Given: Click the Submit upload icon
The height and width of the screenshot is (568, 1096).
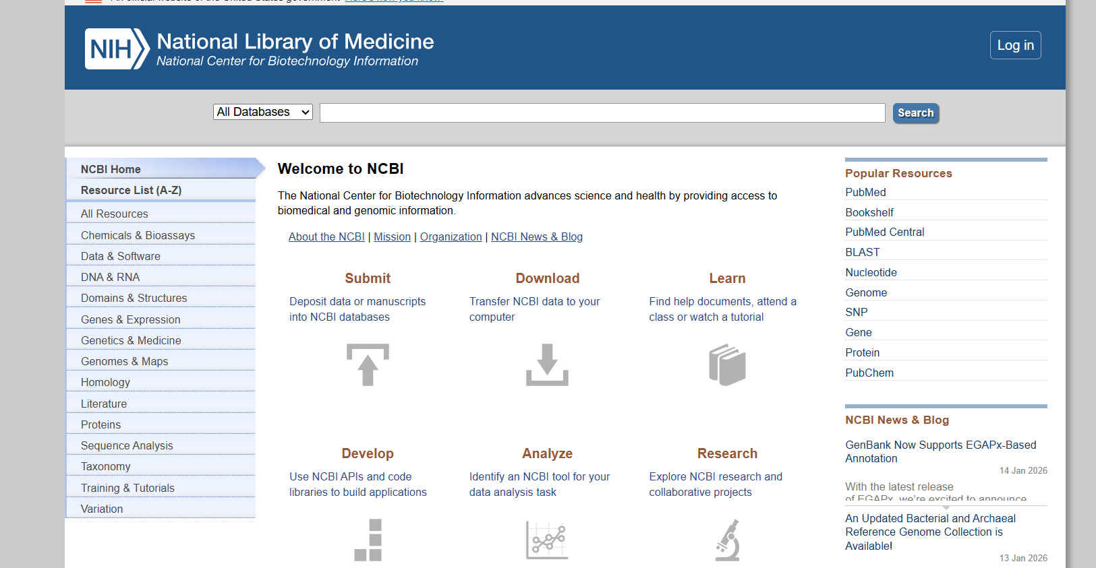Looking at the screenshot, I should click(x=368, y=365).
